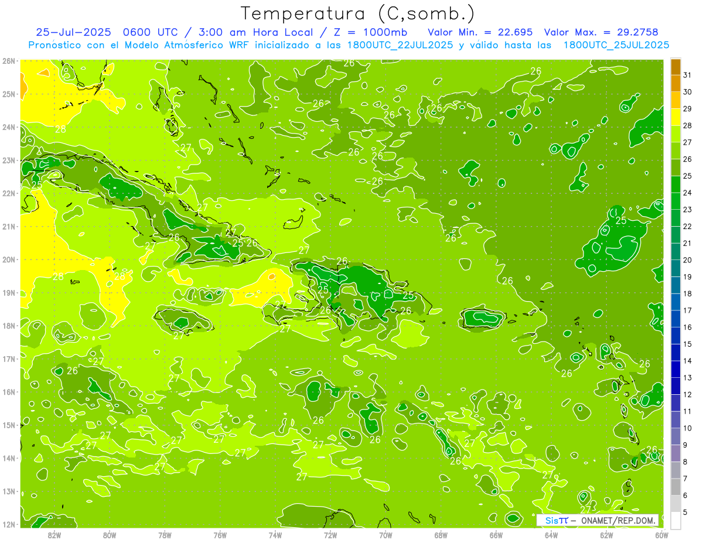Click "Valor Min. = 22.695" readout
703x543 pixels.
(x=480, y=32)
